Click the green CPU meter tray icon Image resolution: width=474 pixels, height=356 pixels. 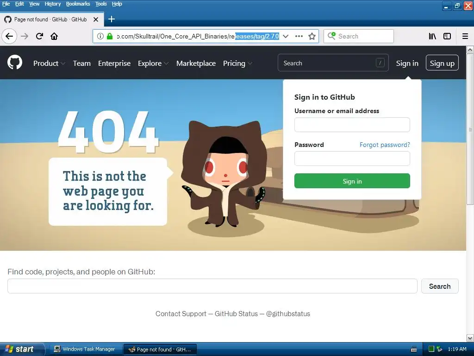pyautogui.click(x=431, y=349)
